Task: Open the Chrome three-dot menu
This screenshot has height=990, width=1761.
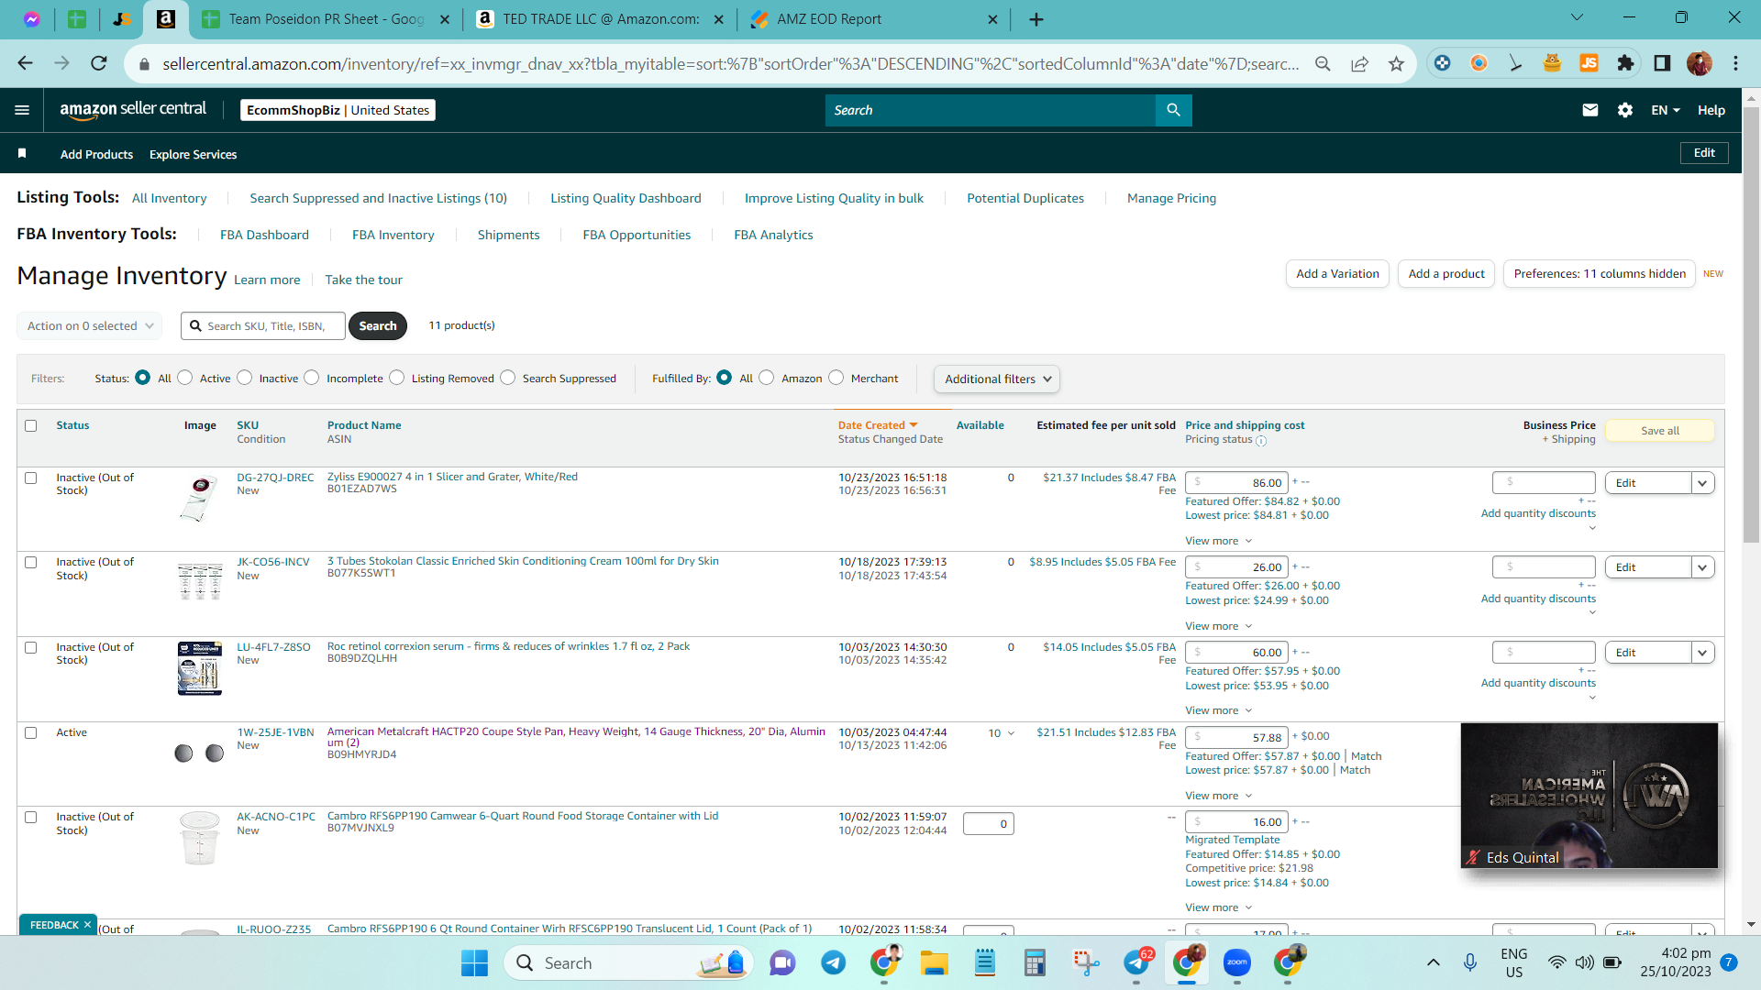Action: pos(1735,63)
